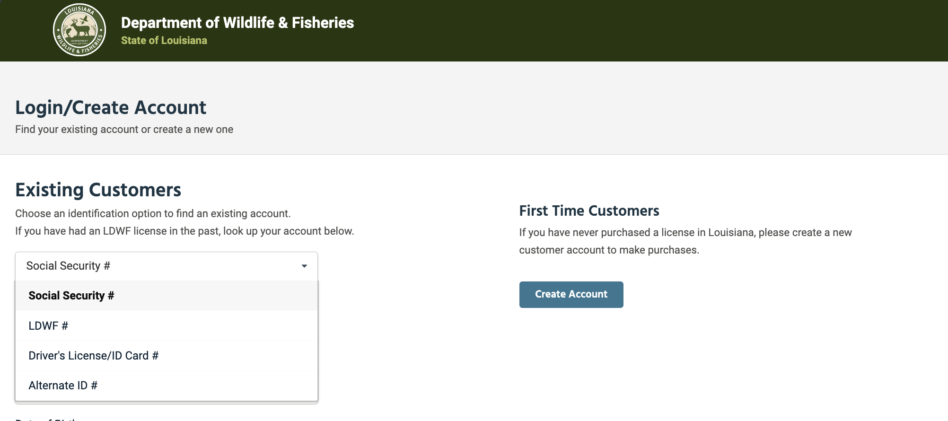Click the dark green header banner

[568, 30]
